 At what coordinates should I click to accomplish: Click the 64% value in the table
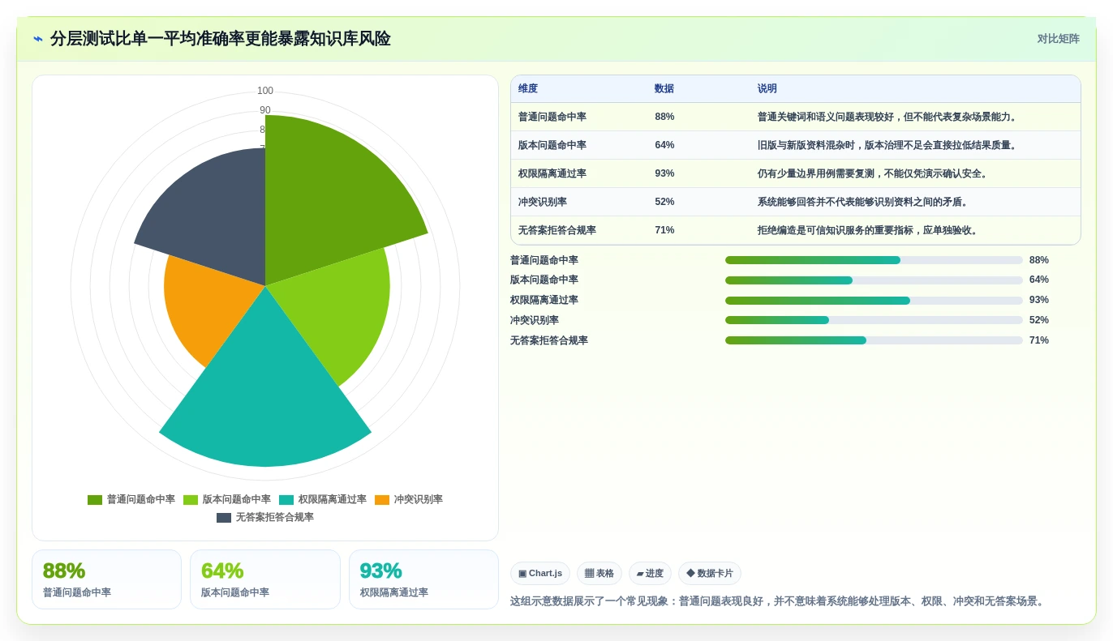(x=664, y=145)
